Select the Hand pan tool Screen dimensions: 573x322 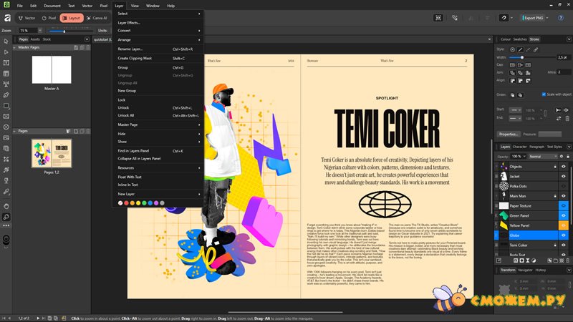[6, 205]
